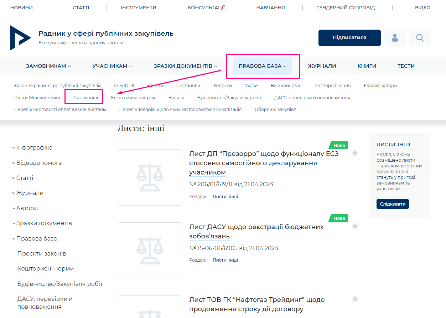Open Перелік черговості оплат Казначейством link
The height and width of the screenshot is (318, 446).
[x=60, y=110]
